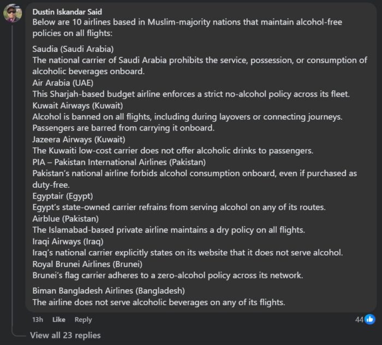Click the Biman Bangladesh Airlines (Bangladesh) line
Screen dimensions: 382x345
[108, 290]
